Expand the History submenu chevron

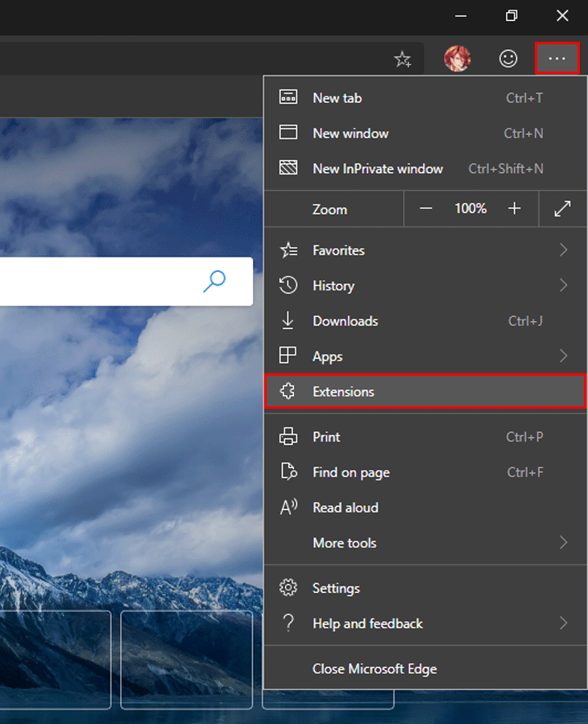pyautogui.click(x=563, y=285)
